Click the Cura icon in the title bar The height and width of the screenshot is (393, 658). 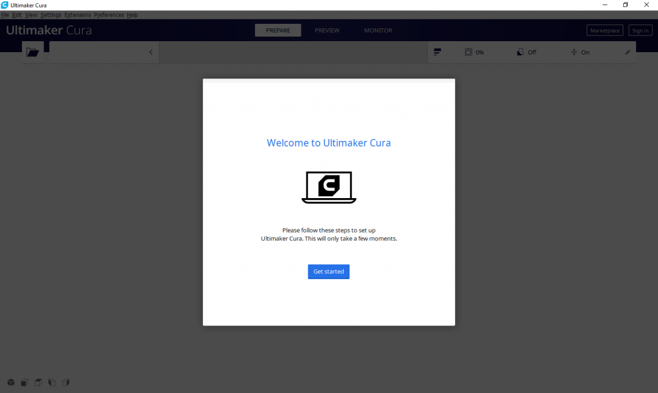pyautogui.click(x=4, y=5)
